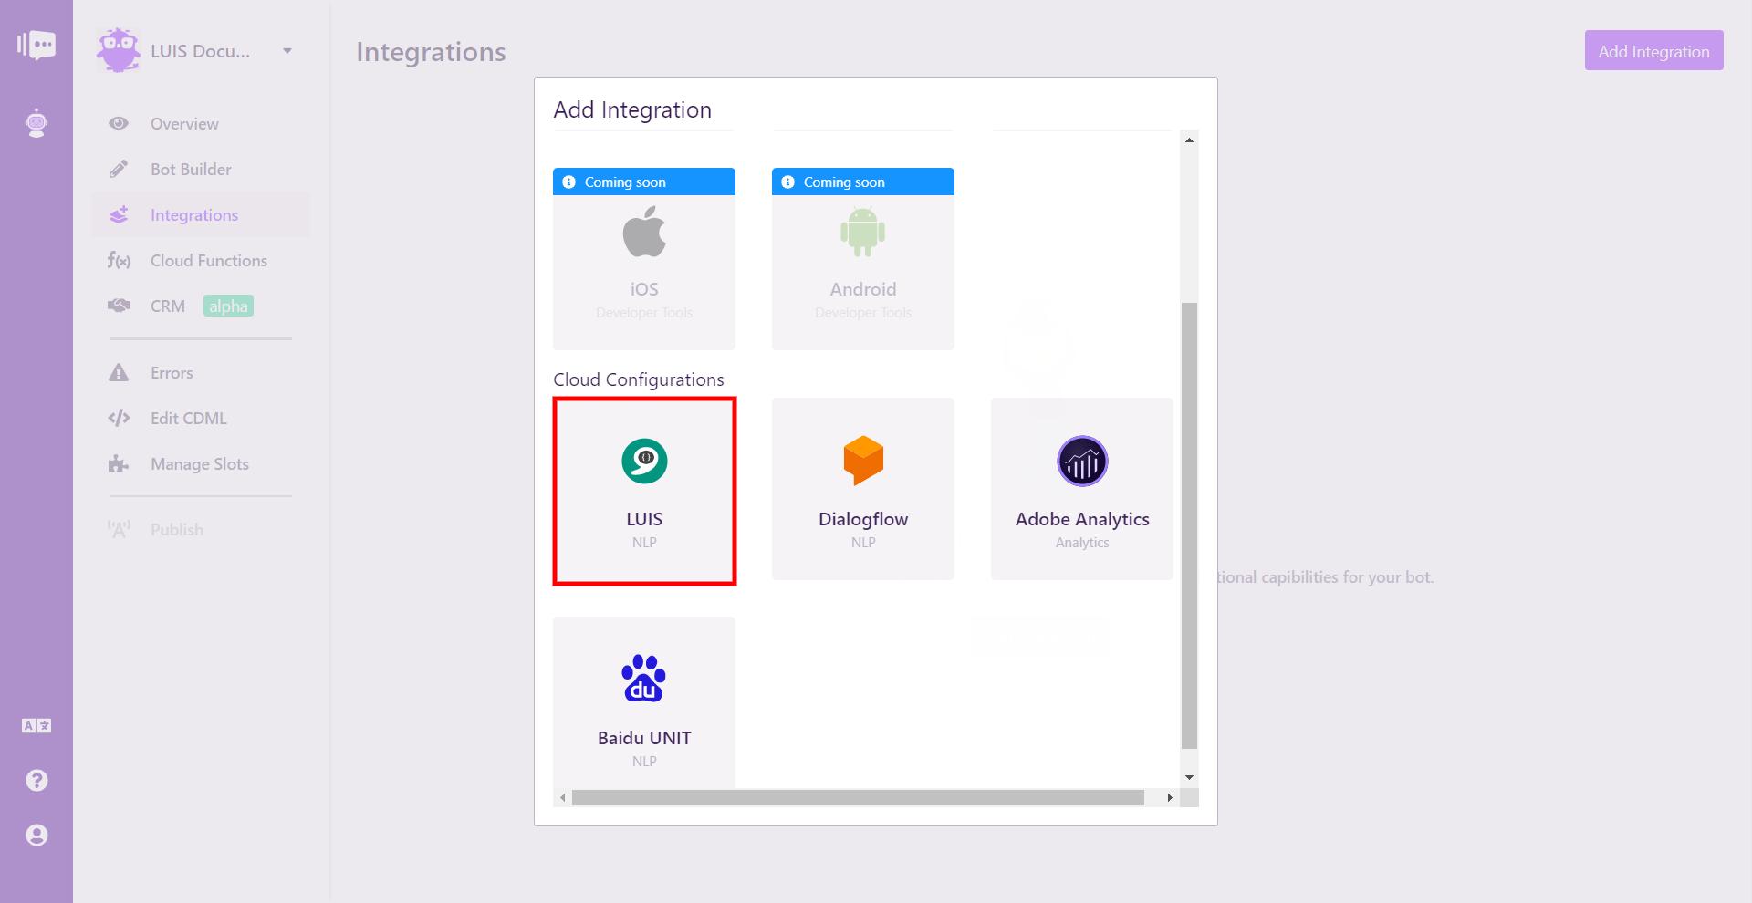Click the Integrations page heading
This screenshot has height=903, width=1752.
point(431,52)
